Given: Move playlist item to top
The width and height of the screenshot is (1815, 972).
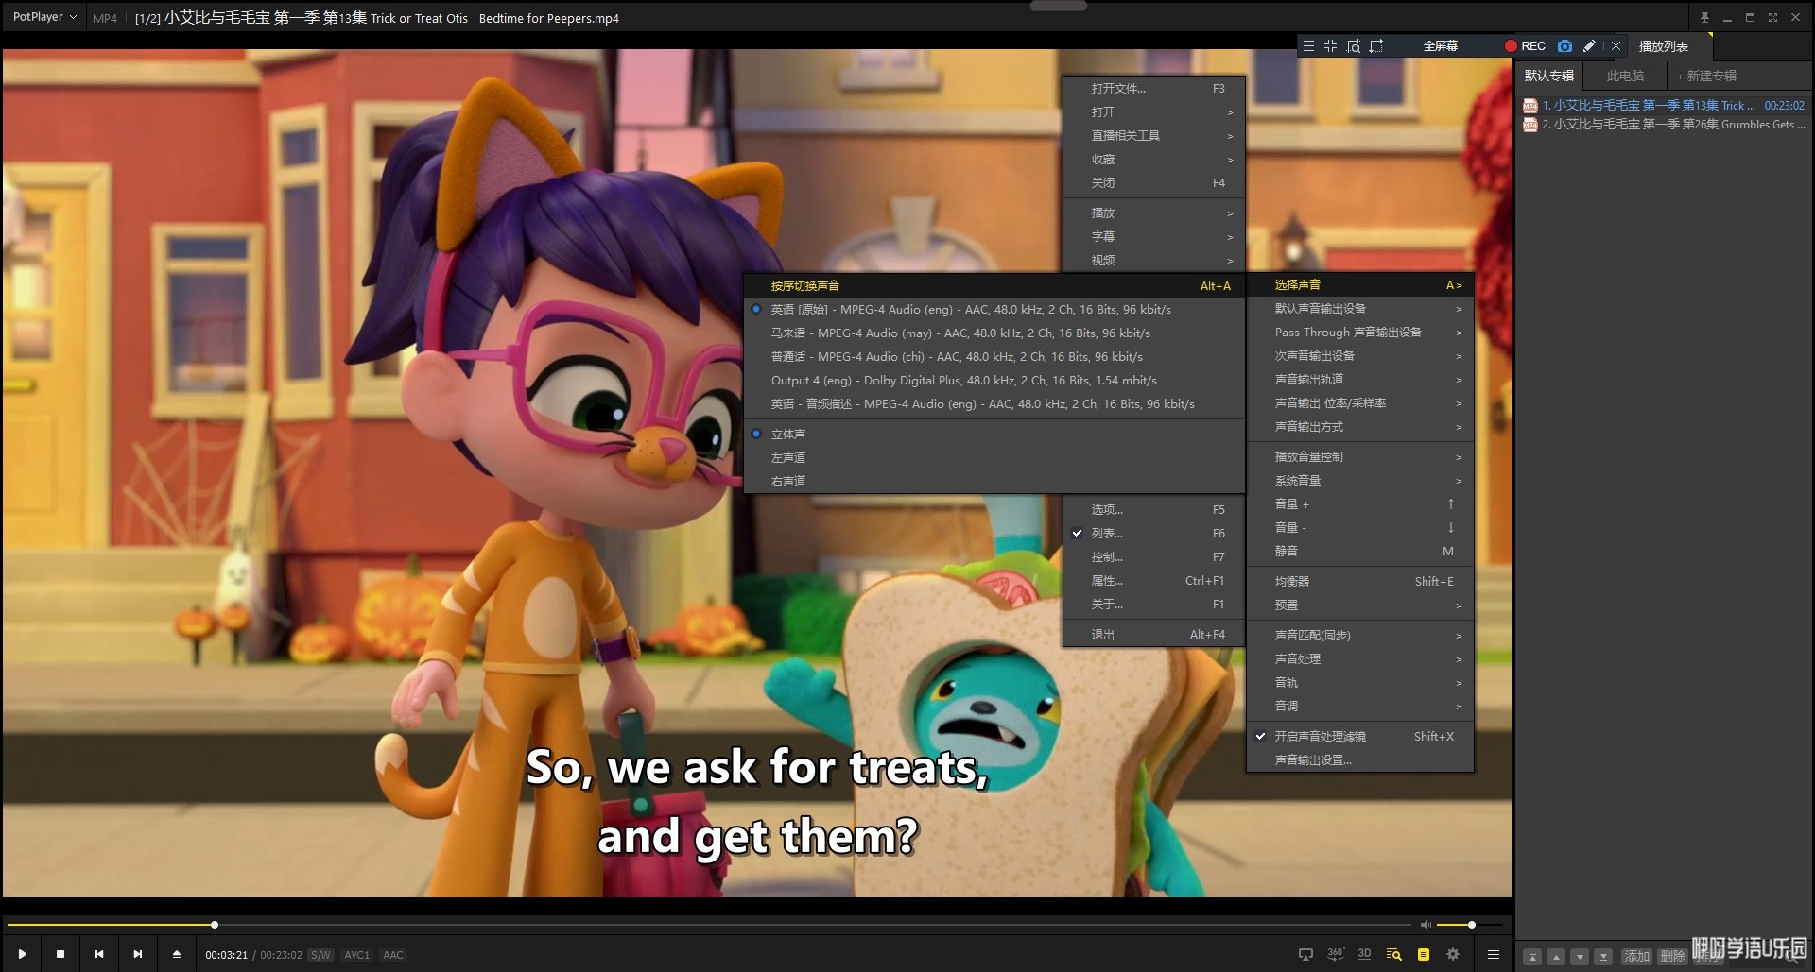Looking at the screenshot, I should pos(1533,957).
